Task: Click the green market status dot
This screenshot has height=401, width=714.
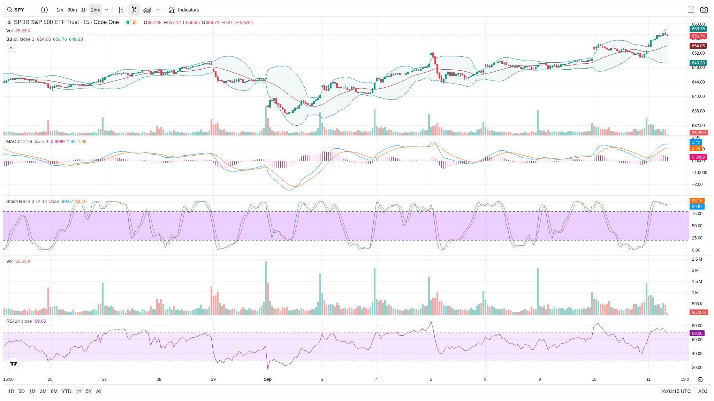Action: tap(128, 22)
